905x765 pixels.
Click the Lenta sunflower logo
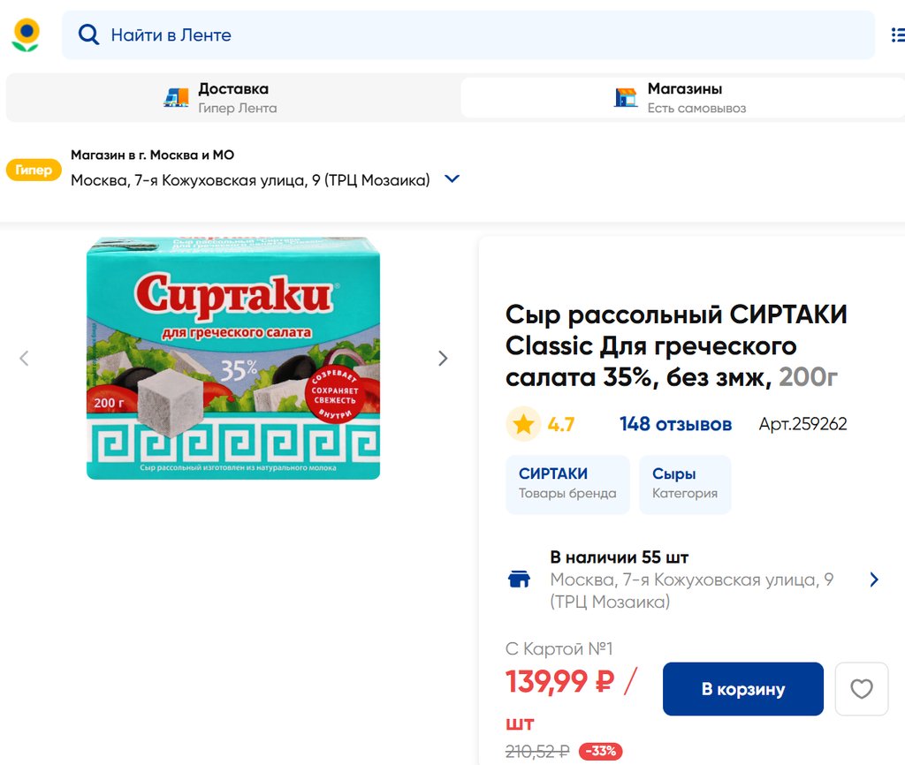26,34
